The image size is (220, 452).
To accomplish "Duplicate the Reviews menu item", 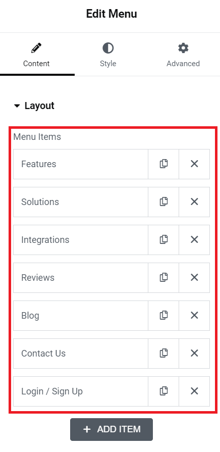I will point(163,278).
